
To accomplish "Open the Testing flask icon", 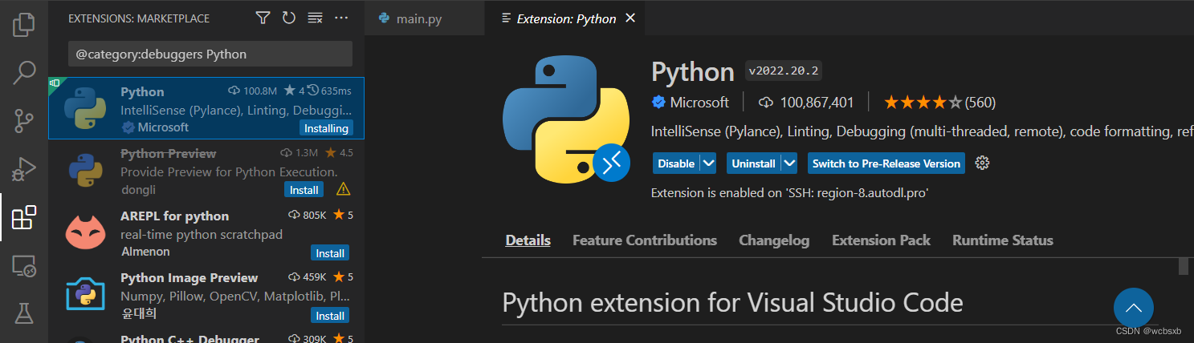I will [24, 313].
